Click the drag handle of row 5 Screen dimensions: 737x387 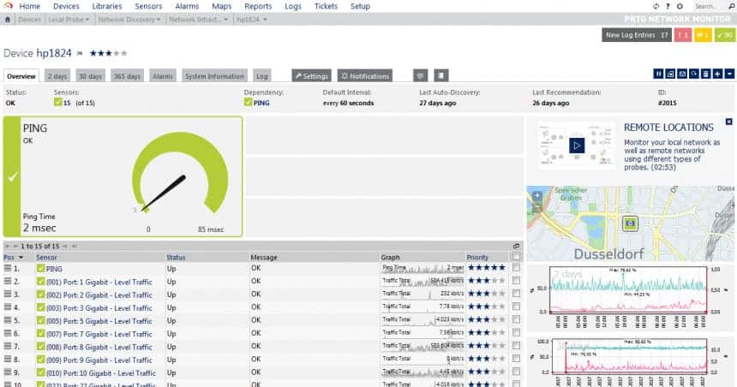(8, 320)
